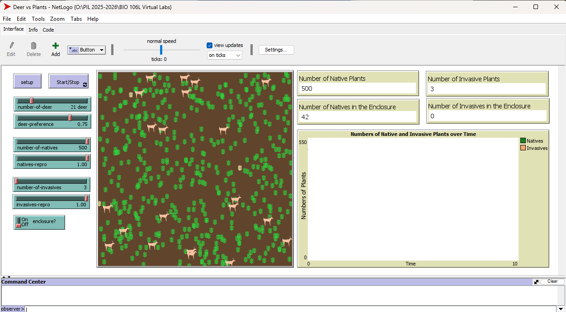
Task: Toggle the view updates checkbox
Action: point(210,45)
